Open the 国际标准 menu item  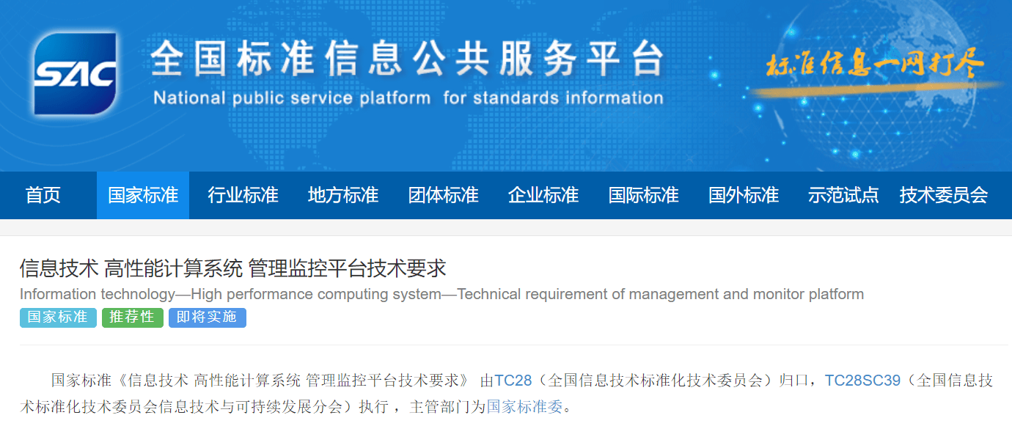tap(643, 195)
